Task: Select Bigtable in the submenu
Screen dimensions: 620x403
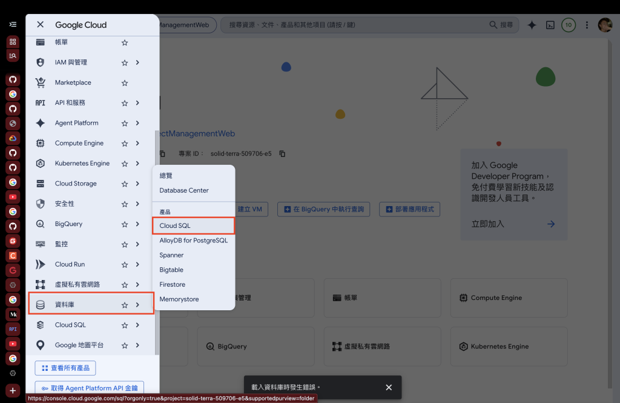Action: pos(194,270)
